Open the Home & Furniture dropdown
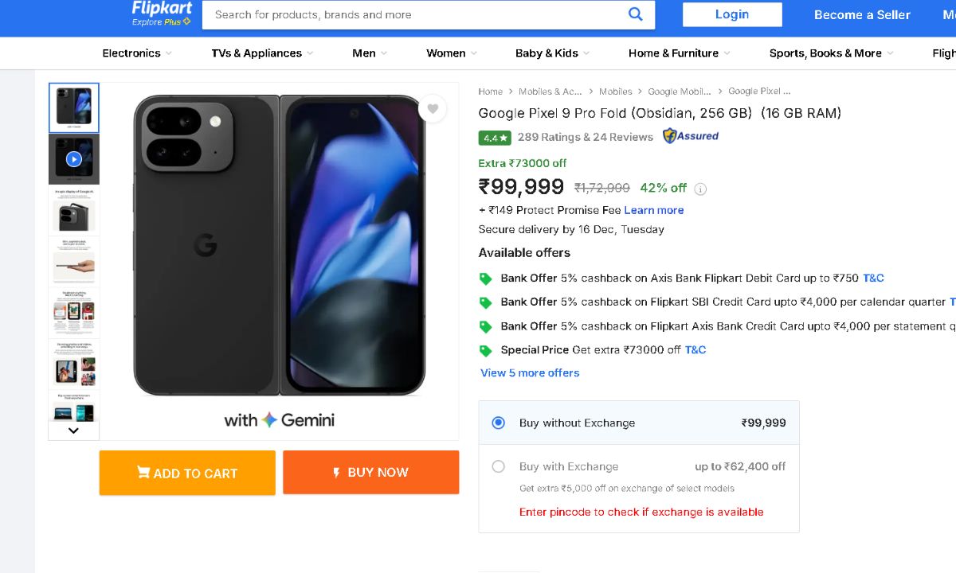956x573 pixels. click(x=679, y=53)
